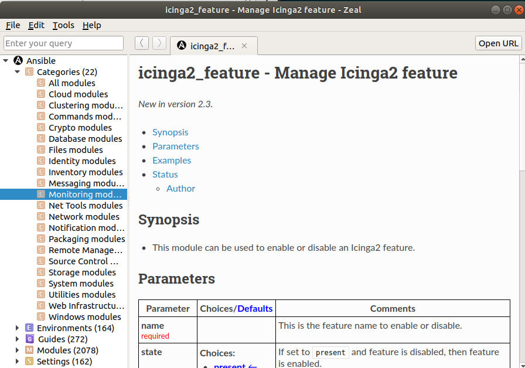The height and width of the screenshot is (368, 525).
Task: Click the icon beside Windows modules
Action: coord(41,316)
